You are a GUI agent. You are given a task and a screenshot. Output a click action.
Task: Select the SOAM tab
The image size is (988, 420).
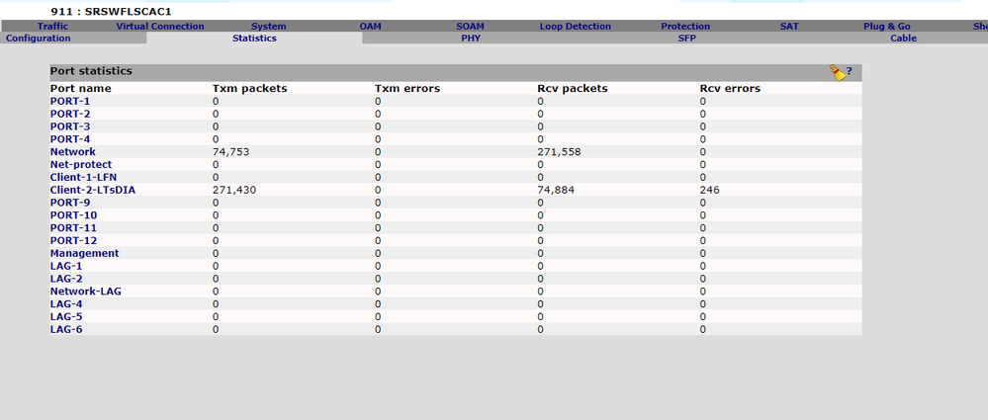point(470,27)
